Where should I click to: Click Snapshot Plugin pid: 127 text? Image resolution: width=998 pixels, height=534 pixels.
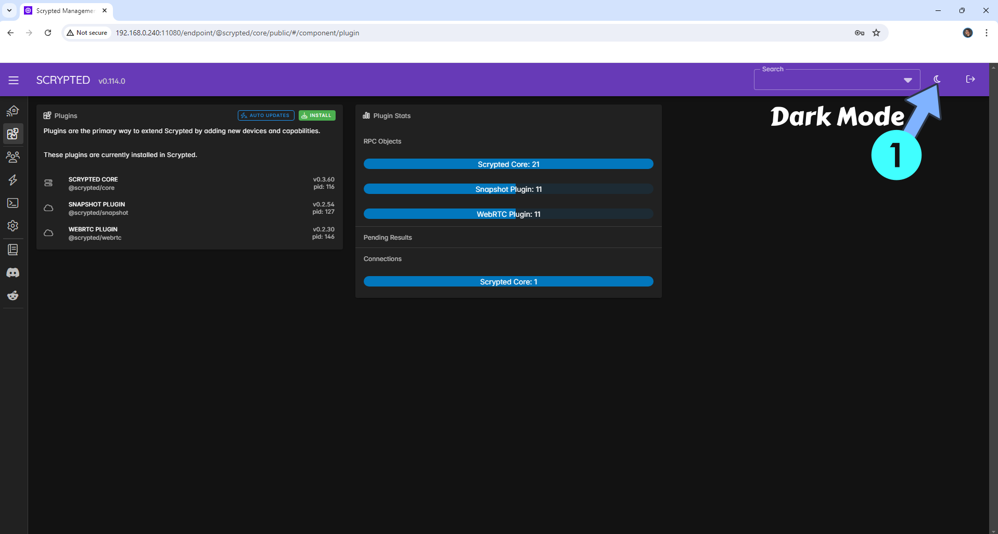pos(324,212)
